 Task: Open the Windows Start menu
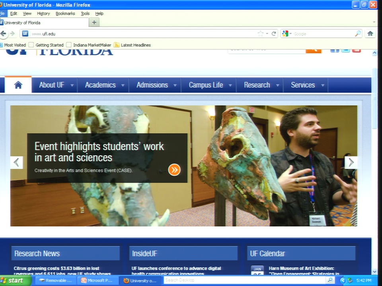point(16,280)
